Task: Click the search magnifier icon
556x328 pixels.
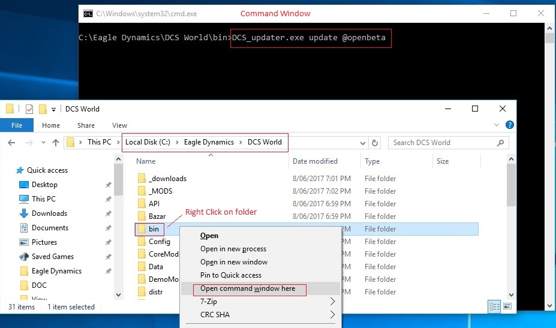Action: 500,143
